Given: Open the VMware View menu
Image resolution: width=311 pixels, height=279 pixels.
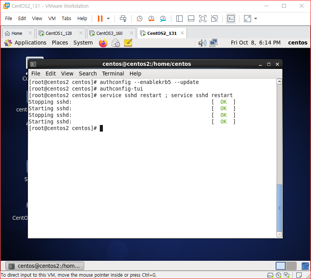Looking at the screenshot, I should 37,19.
